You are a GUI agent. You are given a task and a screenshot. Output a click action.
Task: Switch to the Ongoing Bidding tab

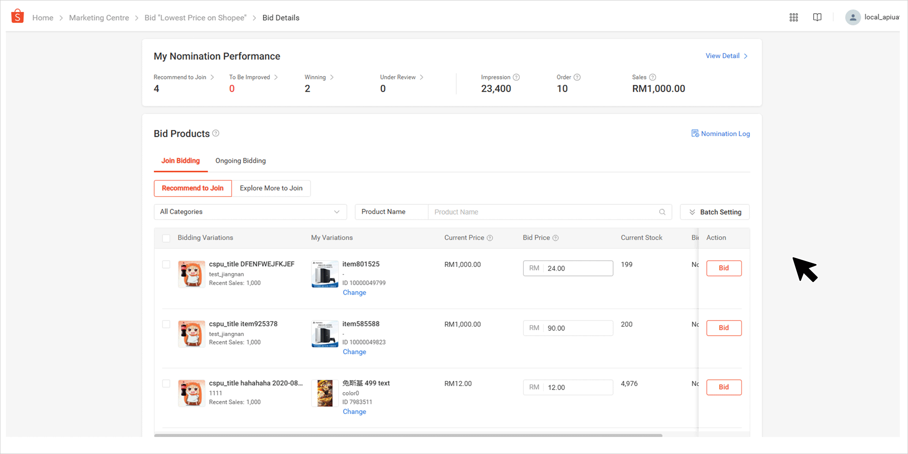tap(240, 160)
